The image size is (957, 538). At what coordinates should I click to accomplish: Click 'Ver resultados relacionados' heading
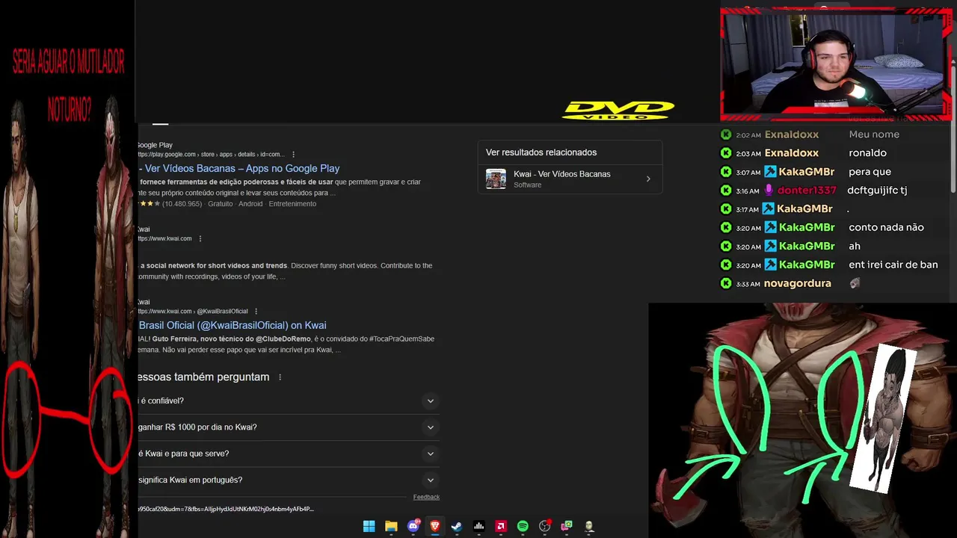point(541,152)
